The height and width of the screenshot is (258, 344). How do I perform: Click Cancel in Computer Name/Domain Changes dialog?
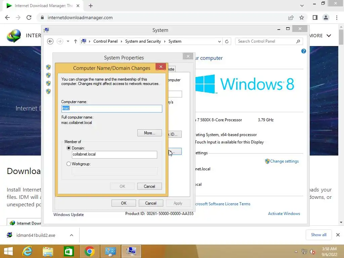pos(149,186)
